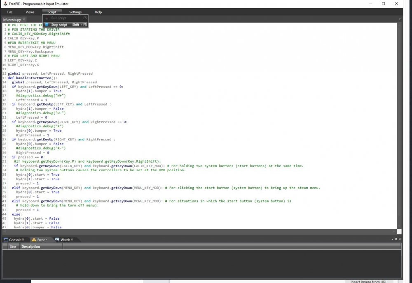Click the line "MENU_KEY_MOD=Key.RightShift"
Viewport: 412px width, 283px height.
tap(35, 47)
